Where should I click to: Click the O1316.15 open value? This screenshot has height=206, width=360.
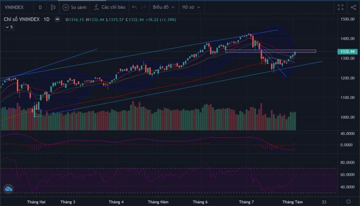75,20
